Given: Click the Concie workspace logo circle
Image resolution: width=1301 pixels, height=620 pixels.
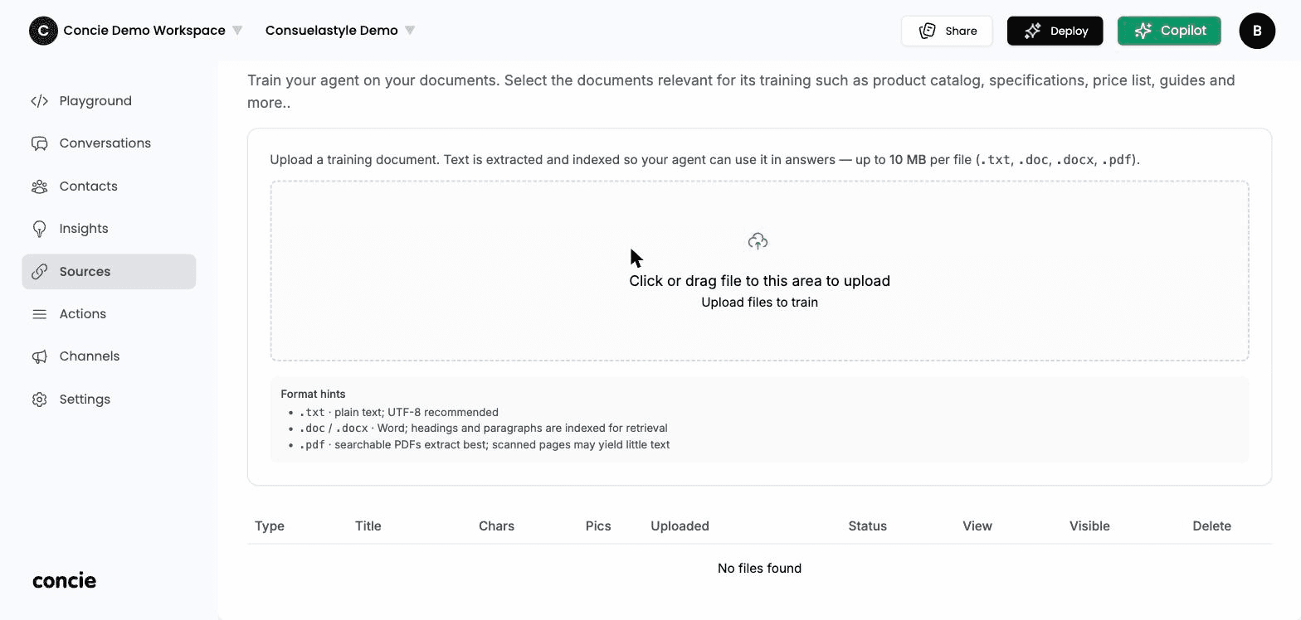Looking at the screenshot, I should 43,31.
